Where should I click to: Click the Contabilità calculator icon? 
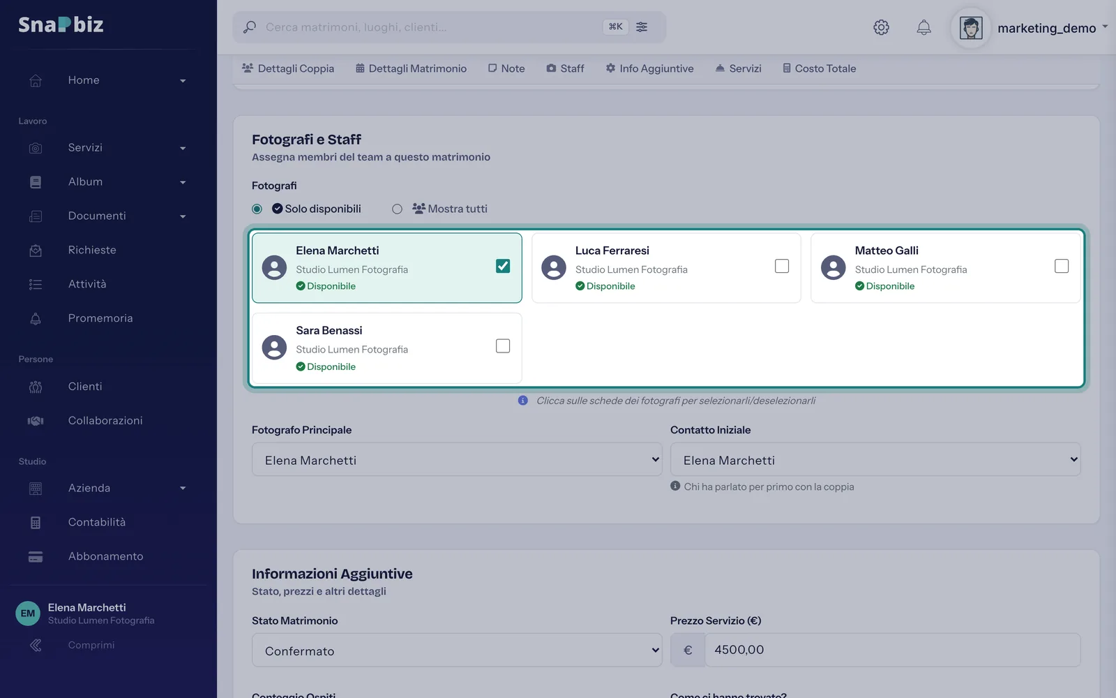[x=36, y=523]
